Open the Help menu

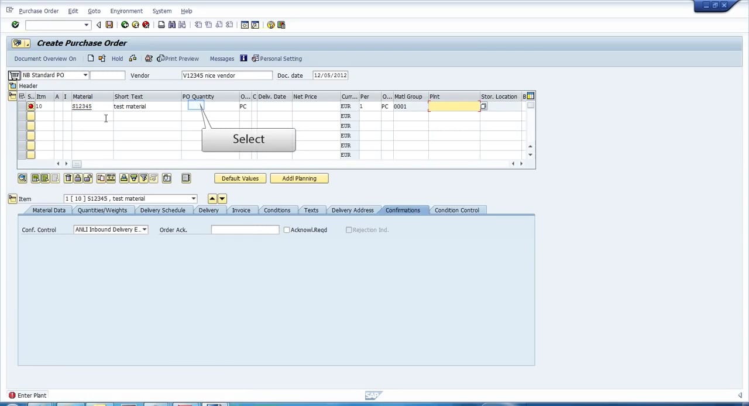pos(186,11)
